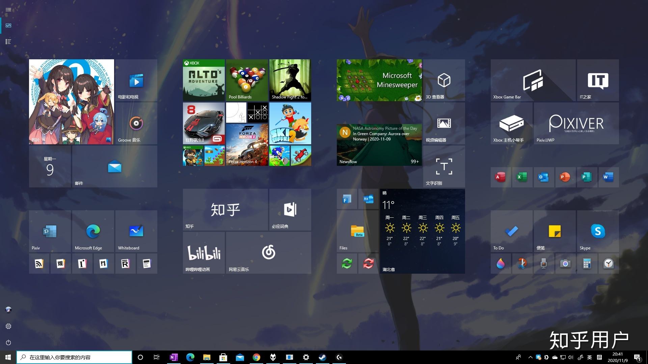The image size is (648, 364).
Task: Open the Xbox 主机小帮手 tile
Action: [x=511, y=123]
